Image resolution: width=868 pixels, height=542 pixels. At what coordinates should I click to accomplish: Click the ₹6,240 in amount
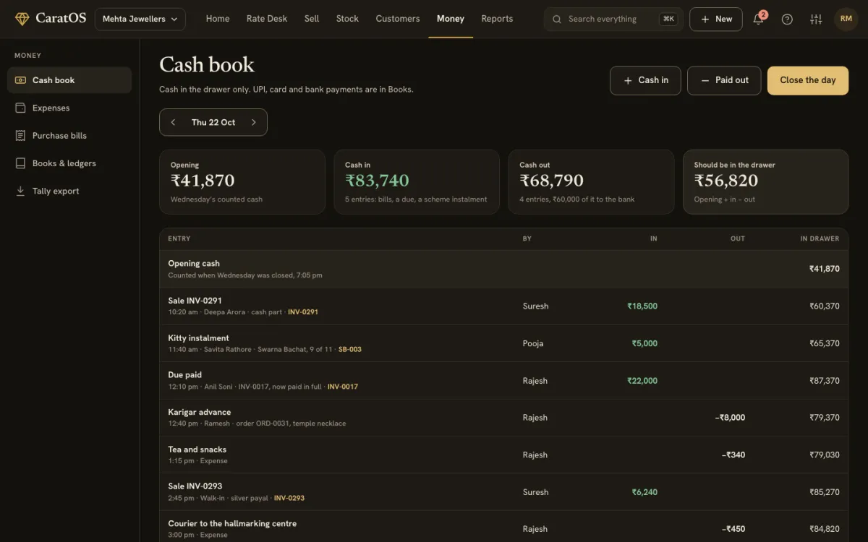pos(644,492)
